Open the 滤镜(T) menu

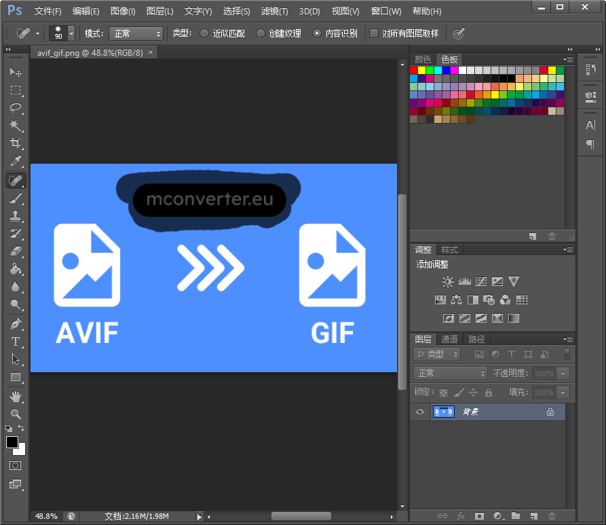point(274,12)
